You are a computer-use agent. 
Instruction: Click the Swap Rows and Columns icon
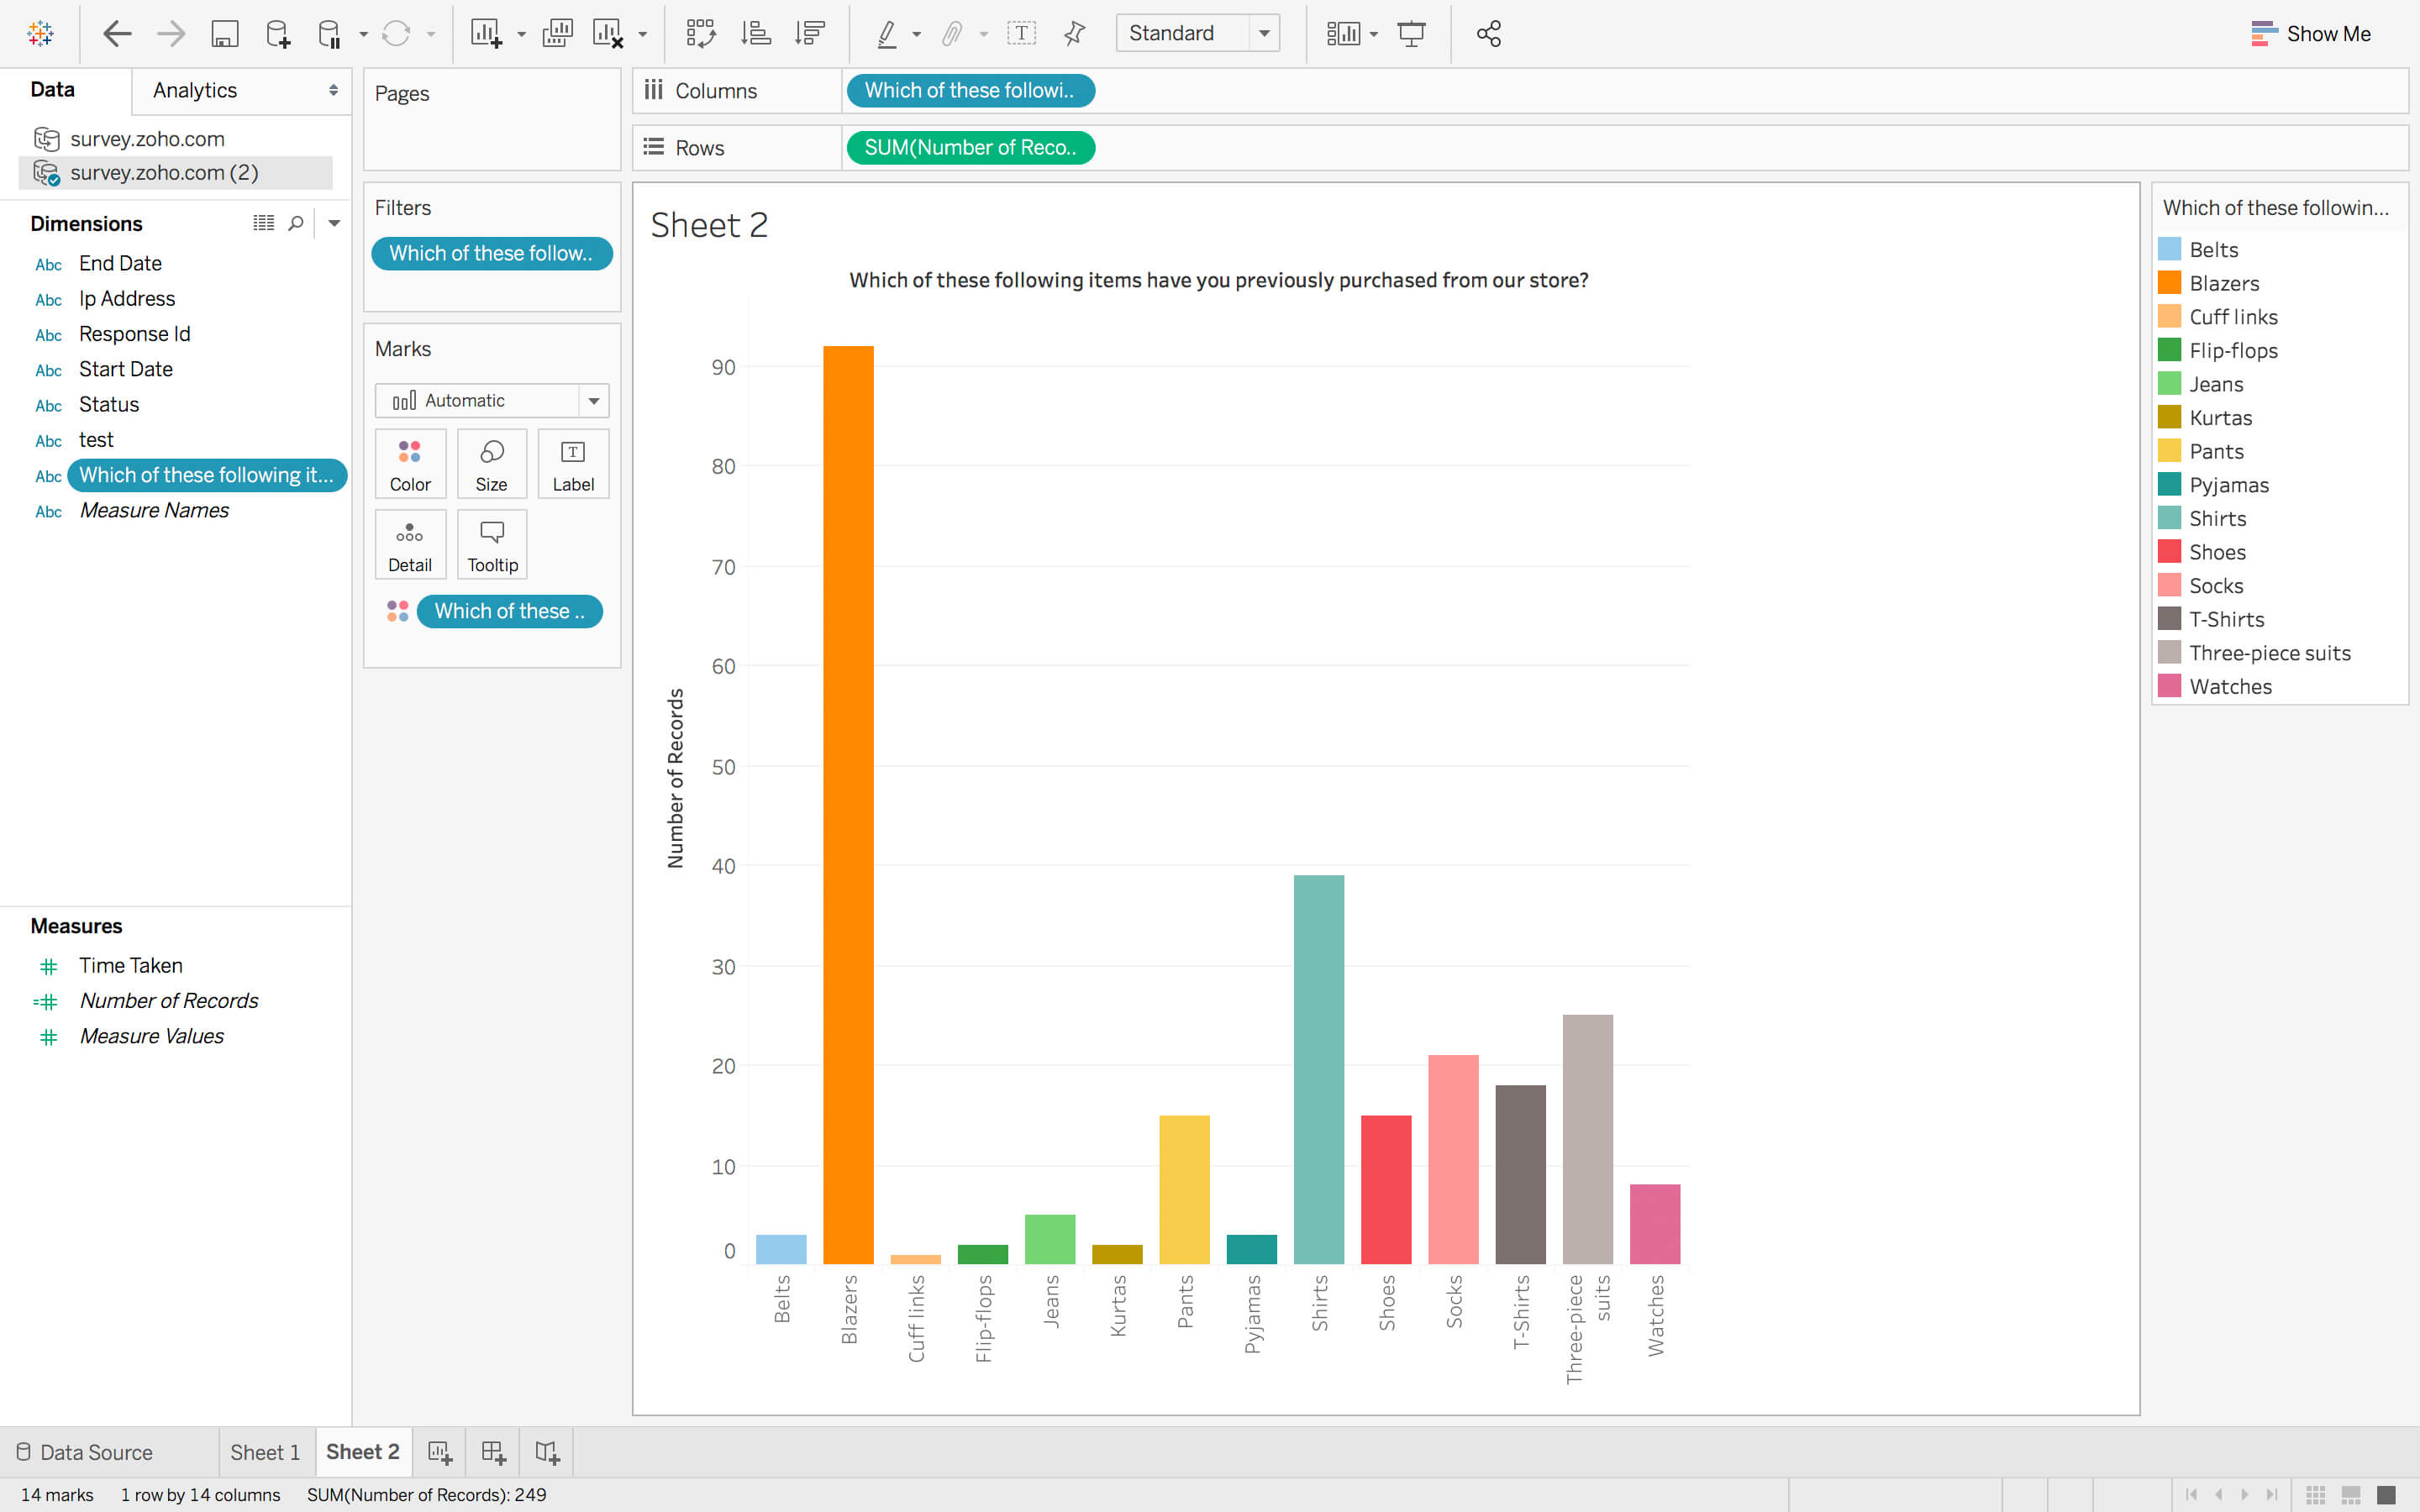pyautogui.click(x=700, y=34)
